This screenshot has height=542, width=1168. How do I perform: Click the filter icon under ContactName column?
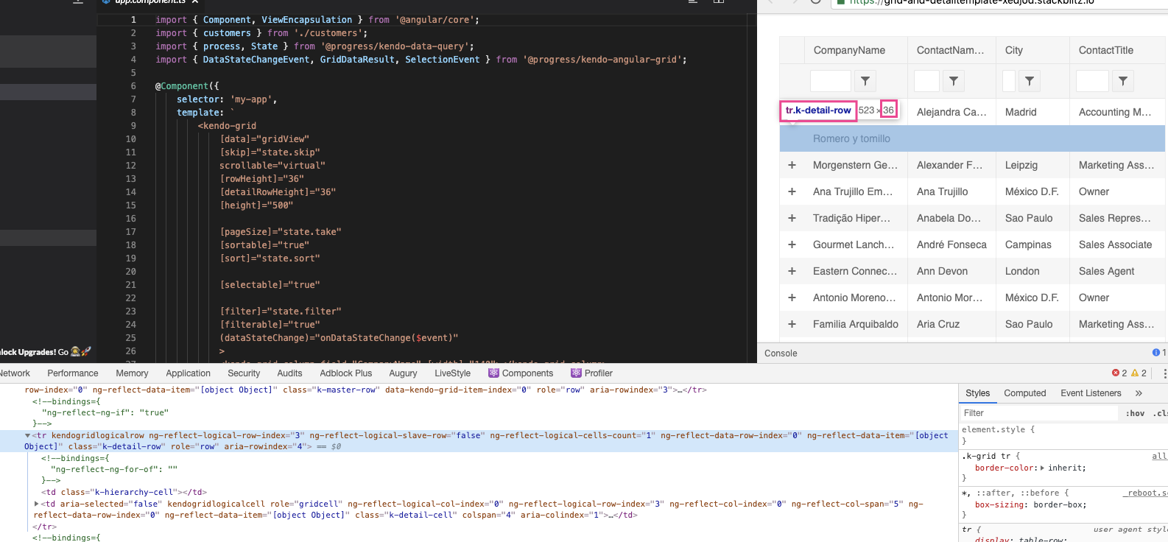click(954, 81)
